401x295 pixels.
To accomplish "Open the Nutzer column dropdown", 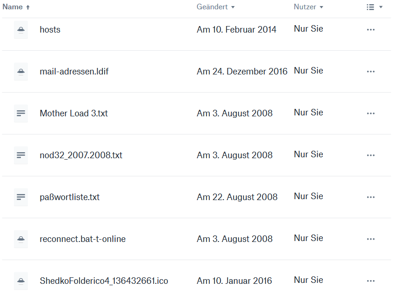I will (x=308, y=7).
